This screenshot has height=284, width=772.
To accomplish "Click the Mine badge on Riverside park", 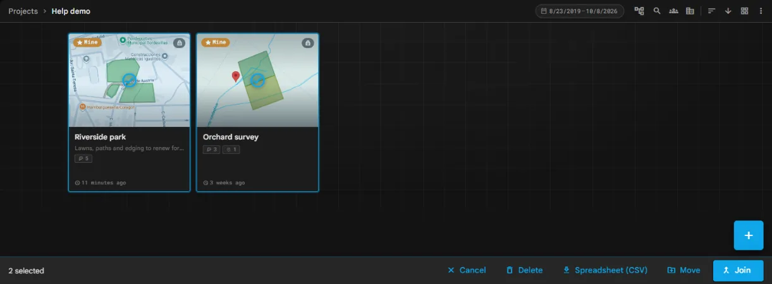I will [87, 42].
